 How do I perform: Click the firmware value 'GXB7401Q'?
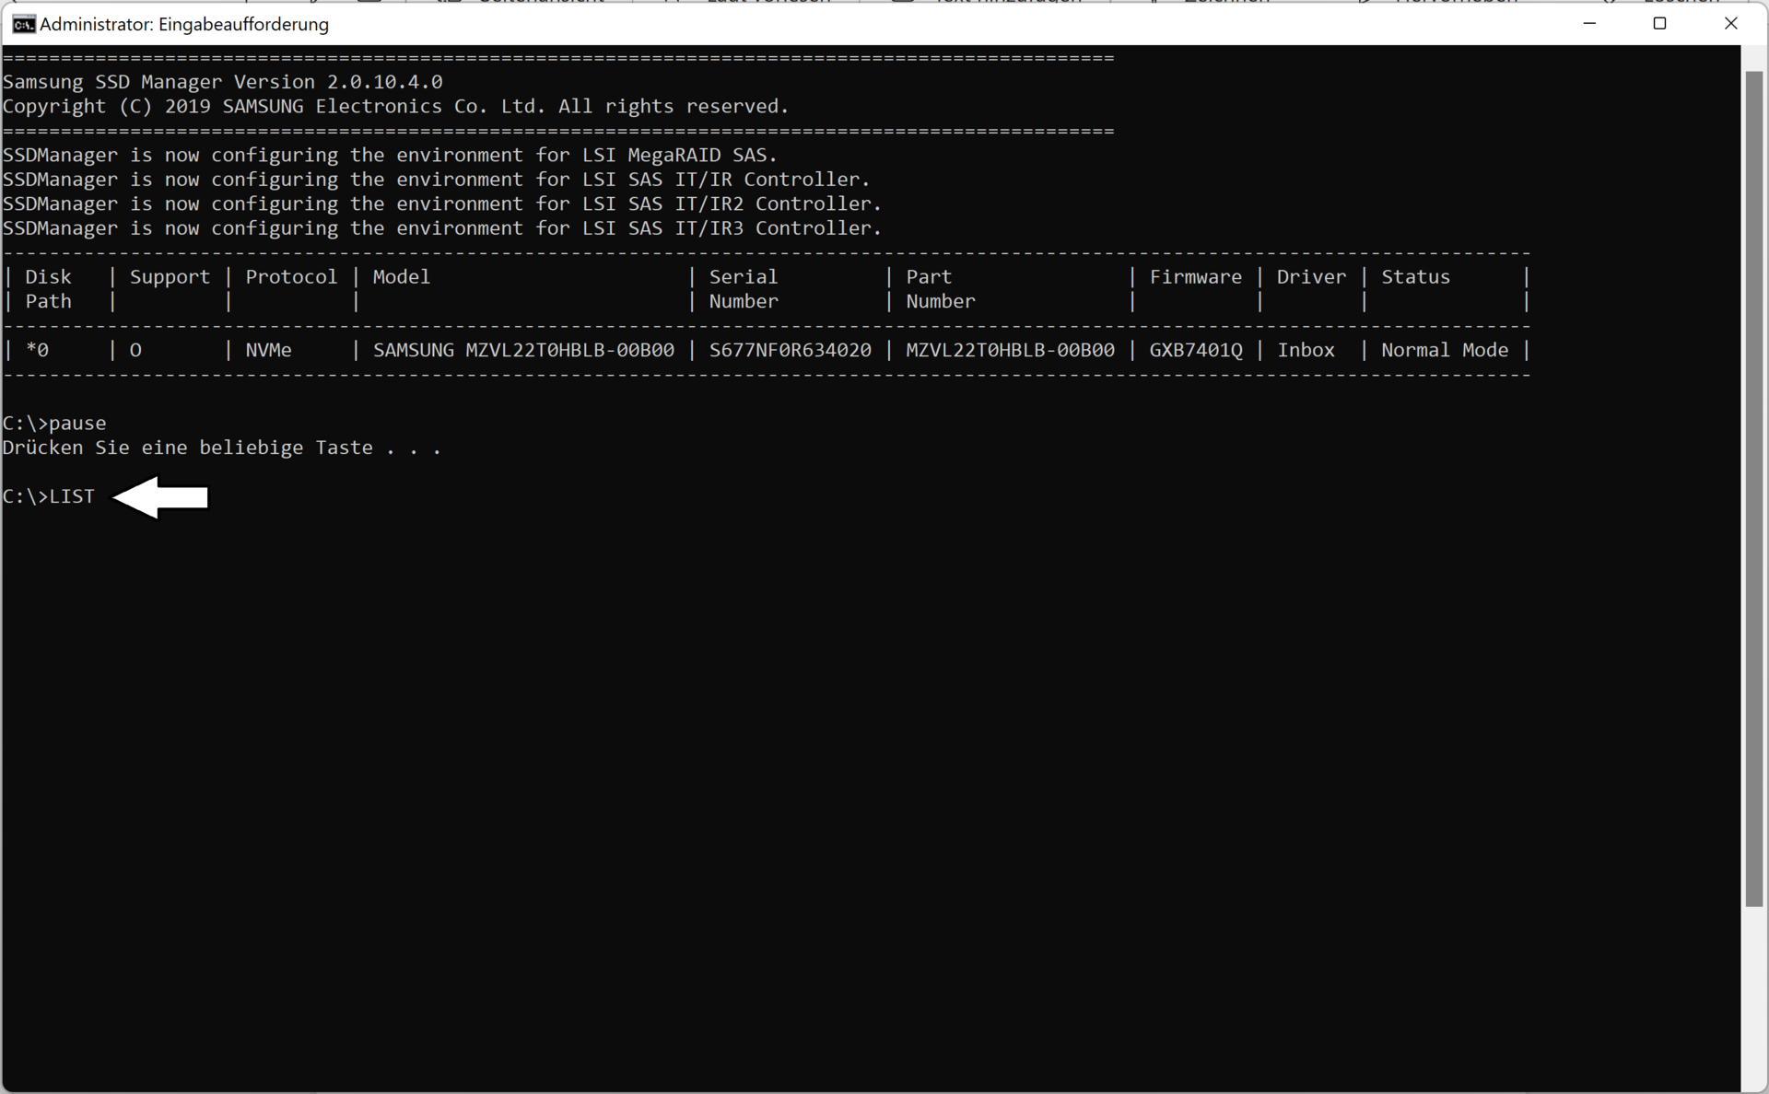[1195, 350]
